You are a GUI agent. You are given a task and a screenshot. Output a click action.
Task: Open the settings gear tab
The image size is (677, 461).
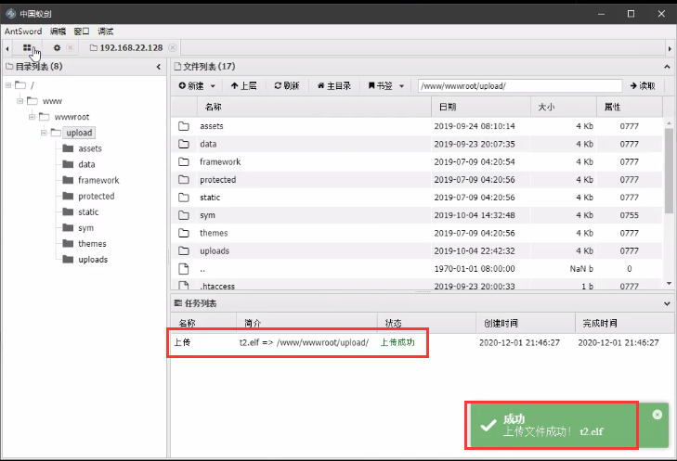coord(57,47)
